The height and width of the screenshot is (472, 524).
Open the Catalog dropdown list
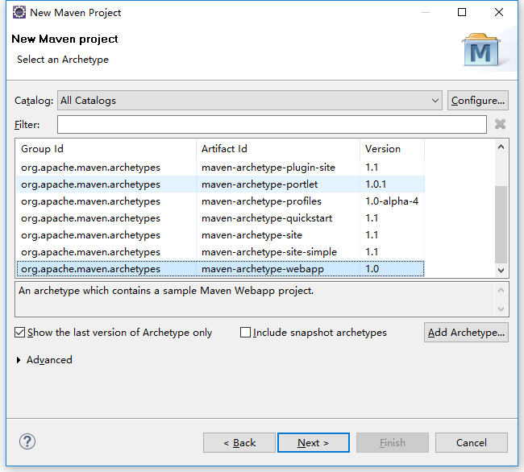[x=250, y=101]
